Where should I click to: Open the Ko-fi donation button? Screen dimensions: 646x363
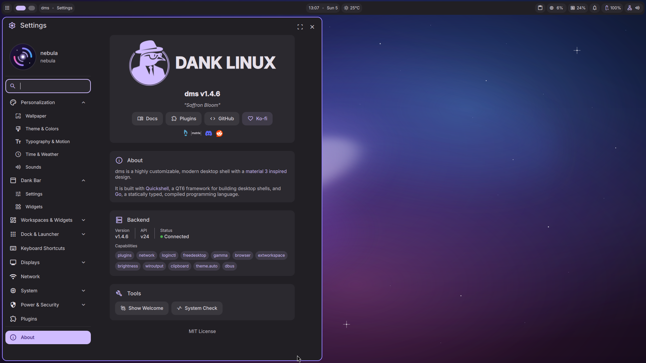257,119
